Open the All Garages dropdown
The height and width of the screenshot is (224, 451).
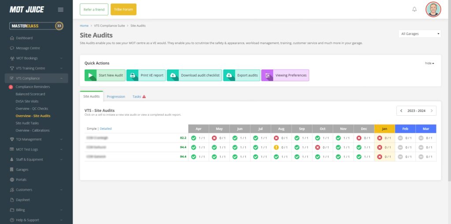click(420, 33)
